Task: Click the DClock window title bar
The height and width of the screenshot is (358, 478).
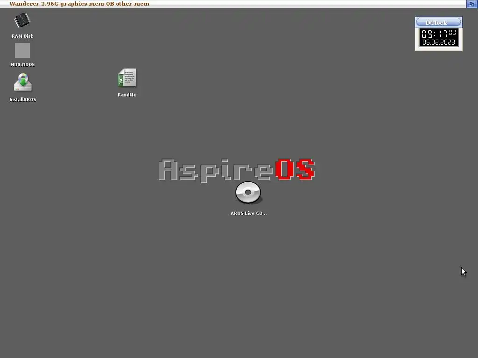Action: [438, 22]
